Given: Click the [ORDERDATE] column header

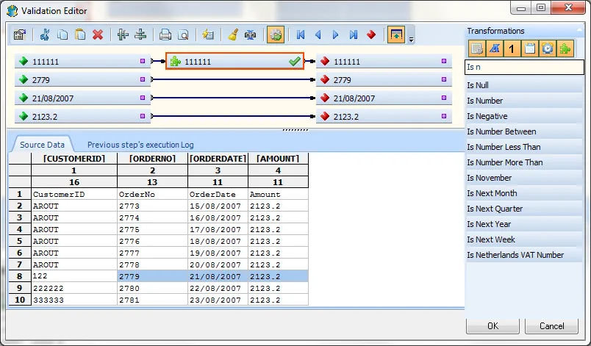Looking at the screenshot, I should coord(218,159).
